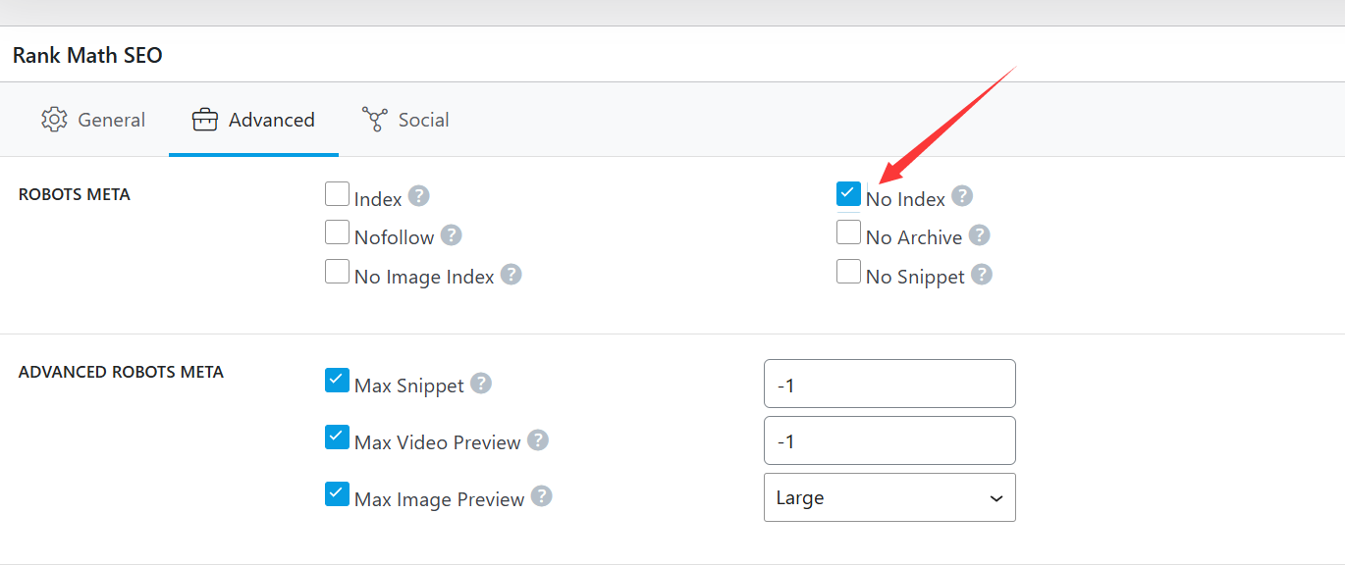The height and width of the screenshot is (566, 1345).
Task: Click help icon next to No Index
Action: [962, 196]
